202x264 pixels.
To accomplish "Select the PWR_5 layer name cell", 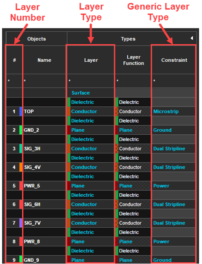I will (44, 186).
